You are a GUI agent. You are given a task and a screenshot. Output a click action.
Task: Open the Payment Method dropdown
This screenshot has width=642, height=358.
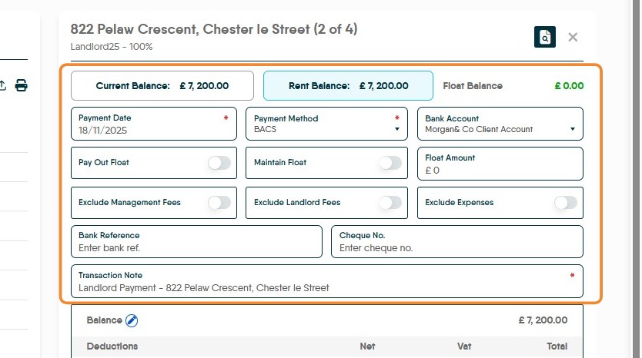click(x=327, y=124)
